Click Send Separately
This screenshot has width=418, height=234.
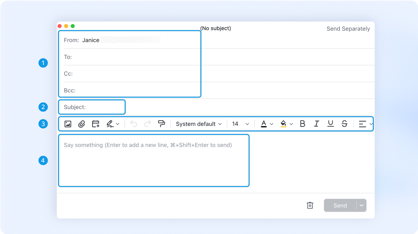coord(348,29)
